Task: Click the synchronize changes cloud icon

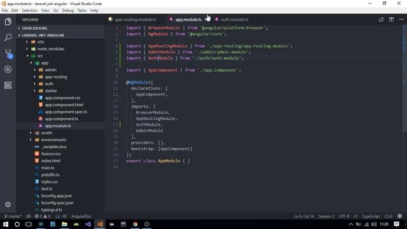Action: tap(29, 216)
